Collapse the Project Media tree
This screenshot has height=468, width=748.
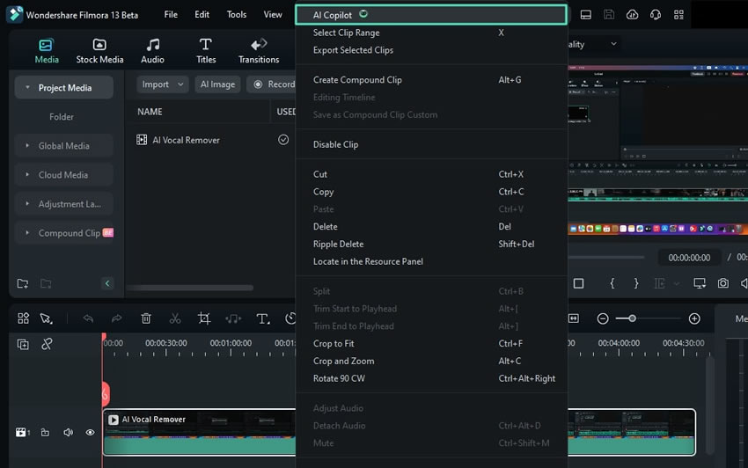[27, 87]
